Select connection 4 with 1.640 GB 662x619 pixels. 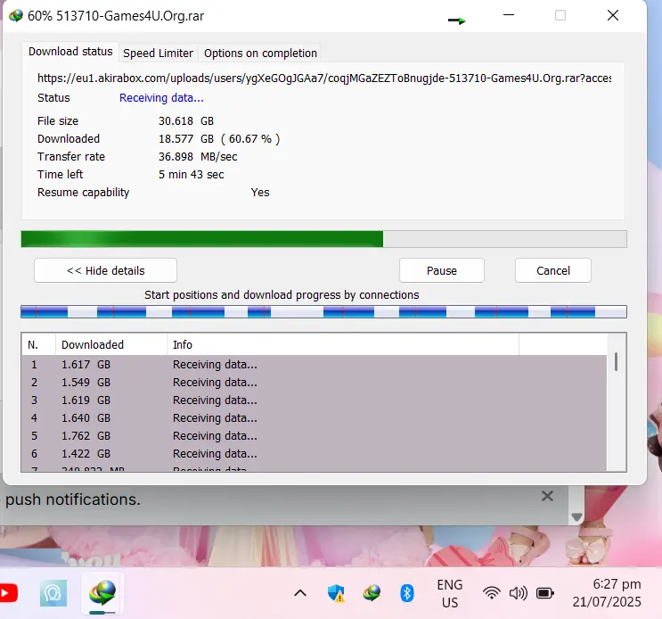(x=315, y=418)
